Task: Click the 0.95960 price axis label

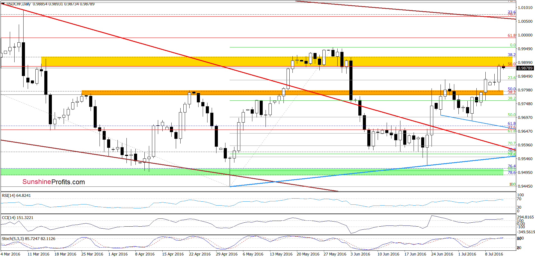Action: [525, 145]
